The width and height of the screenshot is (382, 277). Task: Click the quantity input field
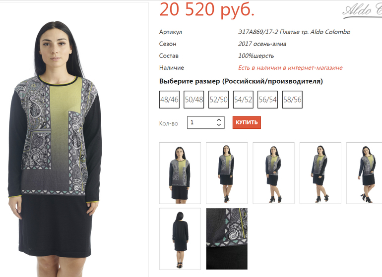click(205, 122)
